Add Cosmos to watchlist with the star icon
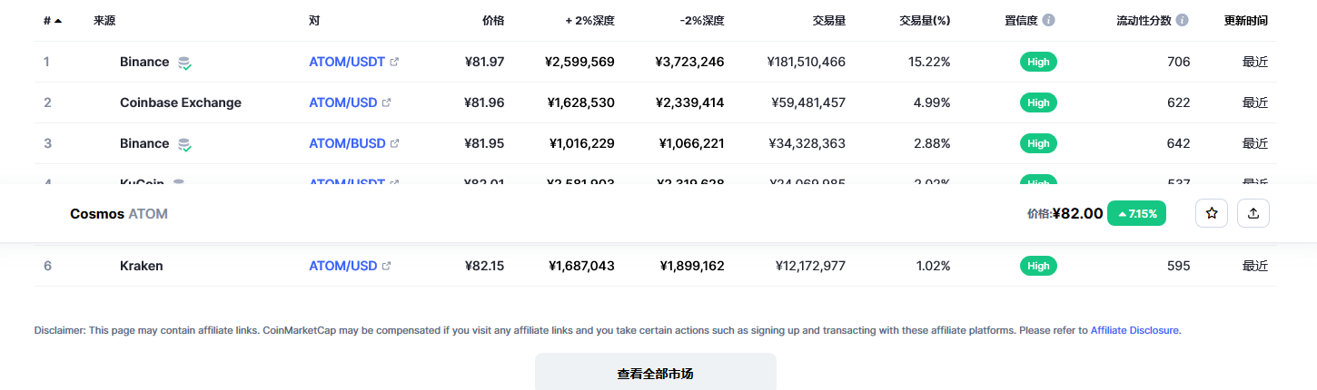This screenshot has height=390, width=1317. (x=1212, y=213)
